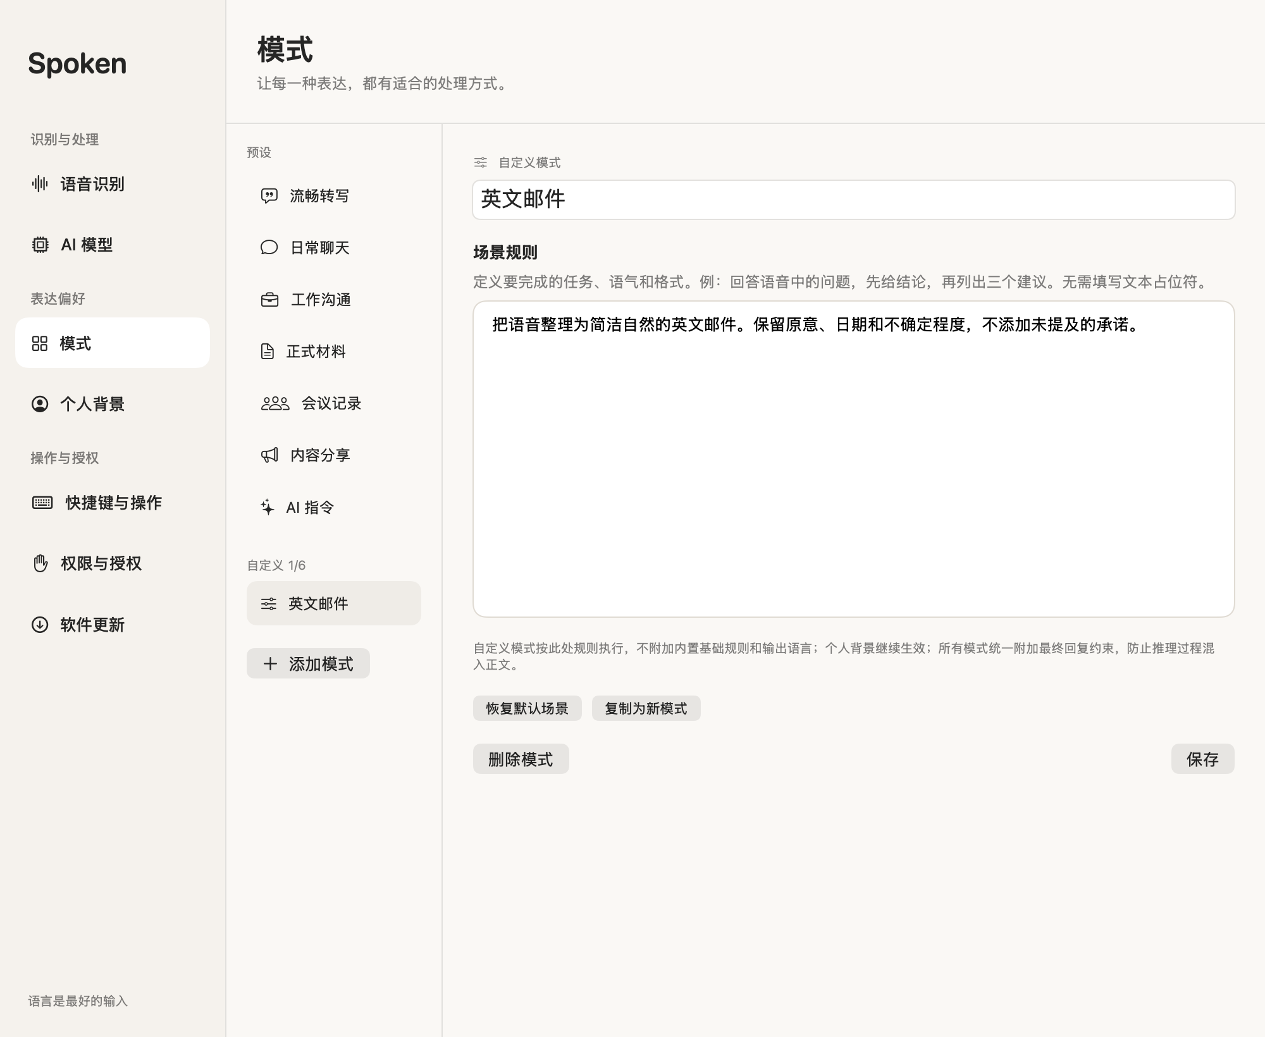Click the chat bubble icon for 日常聊天
This screenshot has width=1265, height=1037.
click(x=269, y=247)
